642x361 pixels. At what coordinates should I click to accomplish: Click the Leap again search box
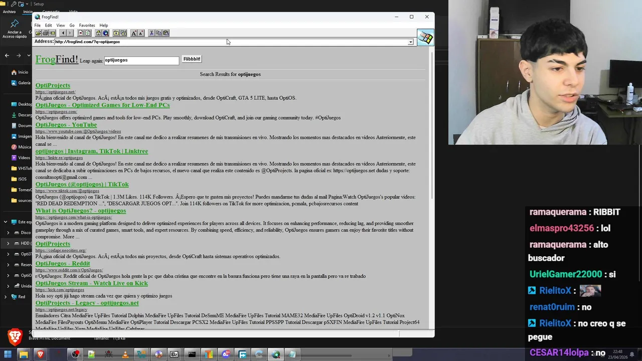click(141, 60)
